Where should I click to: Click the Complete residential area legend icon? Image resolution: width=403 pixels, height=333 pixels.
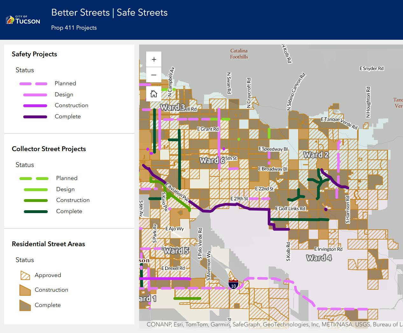coord(25,305)
